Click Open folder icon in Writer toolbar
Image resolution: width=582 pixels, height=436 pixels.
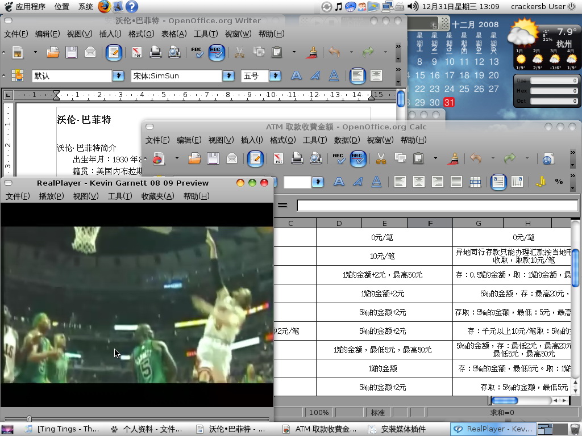click(x=53, y=52)
